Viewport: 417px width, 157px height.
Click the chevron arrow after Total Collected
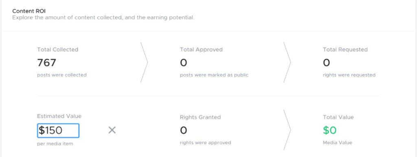pyautogui.click(x=144, y=62)
